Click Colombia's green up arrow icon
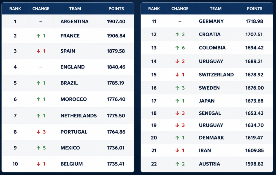This screenshot has width=276, height=175. tap(177, 48)
